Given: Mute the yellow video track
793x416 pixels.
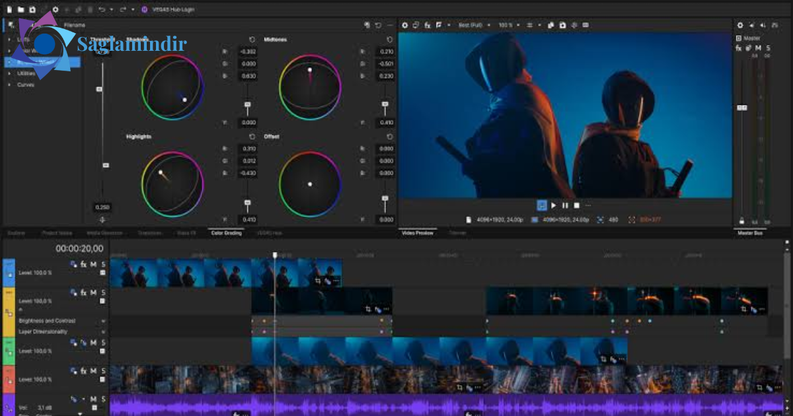Looking at the screenshot, I should pos(93,293).
